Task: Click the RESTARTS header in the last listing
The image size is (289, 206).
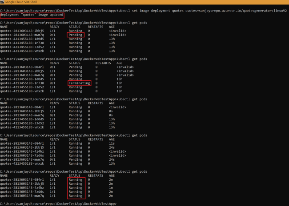Action: coord(96,175)
